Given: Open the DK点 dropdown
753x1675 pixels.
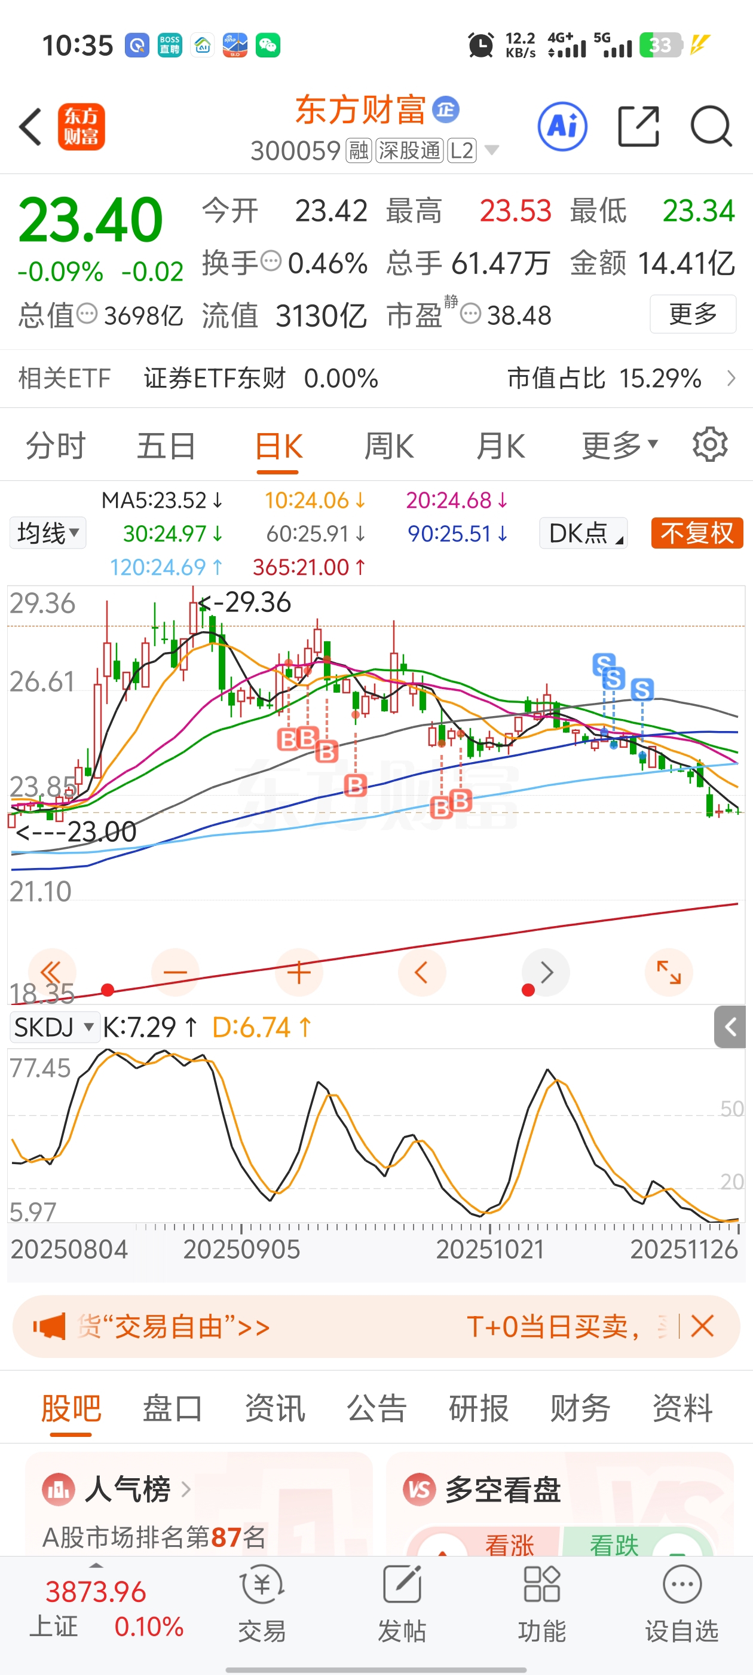Looking at the screenshot, I should [x=583, y=533].
